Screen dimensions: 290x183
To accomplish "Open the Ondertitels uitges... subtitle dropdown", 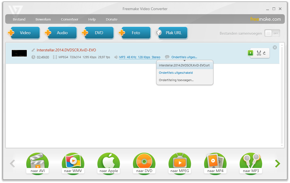I will pos(184,57).
